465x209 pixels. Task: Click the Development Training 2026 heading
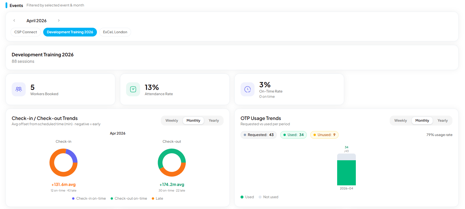coord(43,55)
